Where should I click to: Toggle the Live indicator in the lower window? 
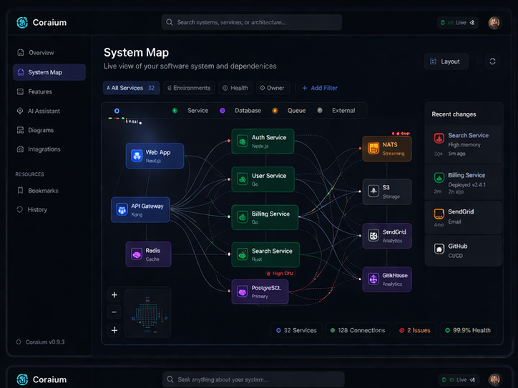pos(459,379)
